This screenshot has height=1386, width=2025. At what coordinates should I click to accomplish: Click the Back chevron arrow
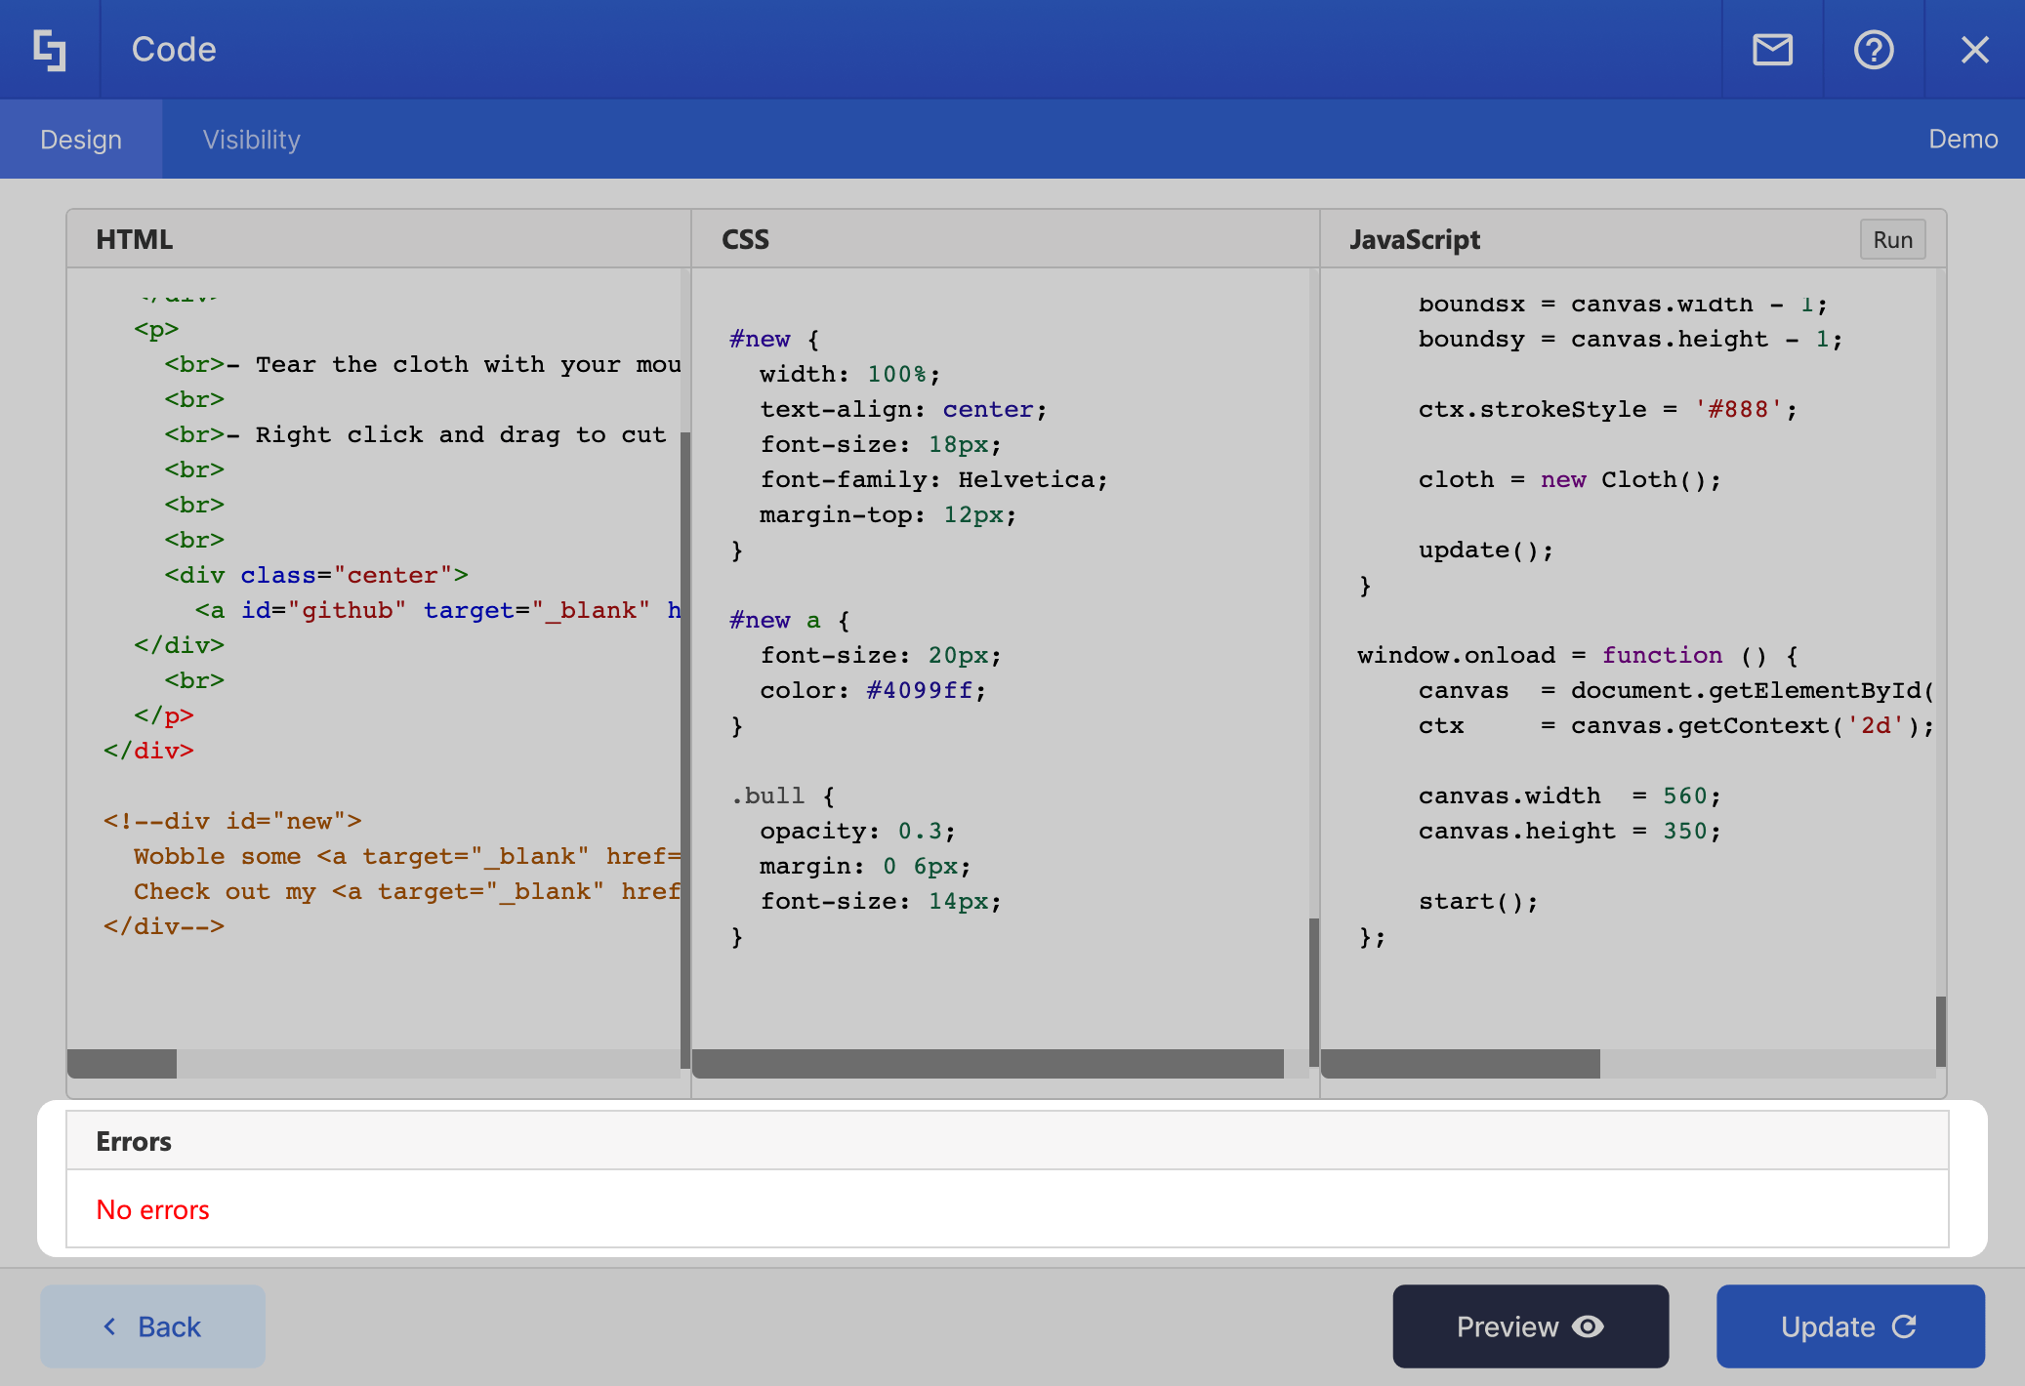click(x=110, y=1326)
